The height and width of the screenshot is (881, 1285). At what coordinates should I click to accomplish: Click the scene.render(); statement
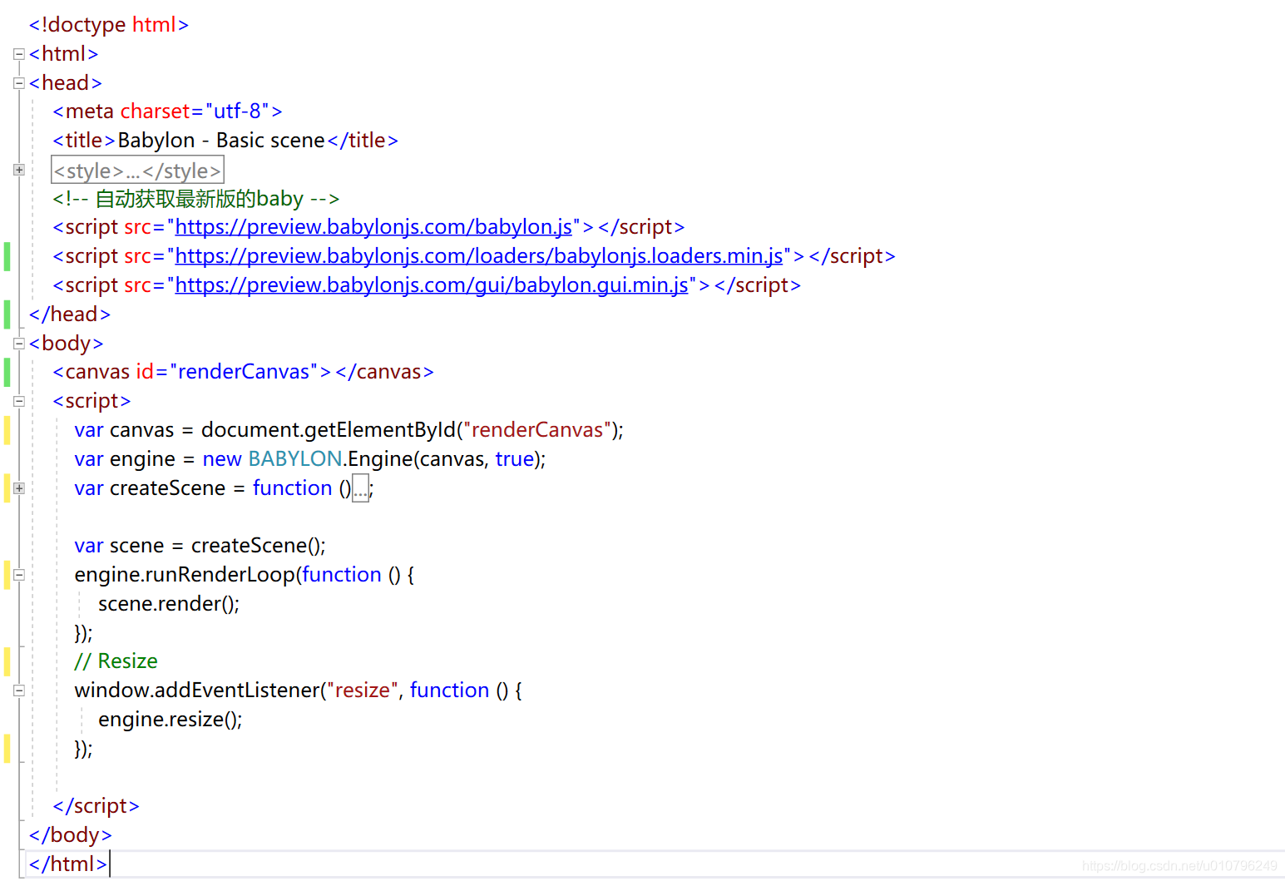[169, 604]
